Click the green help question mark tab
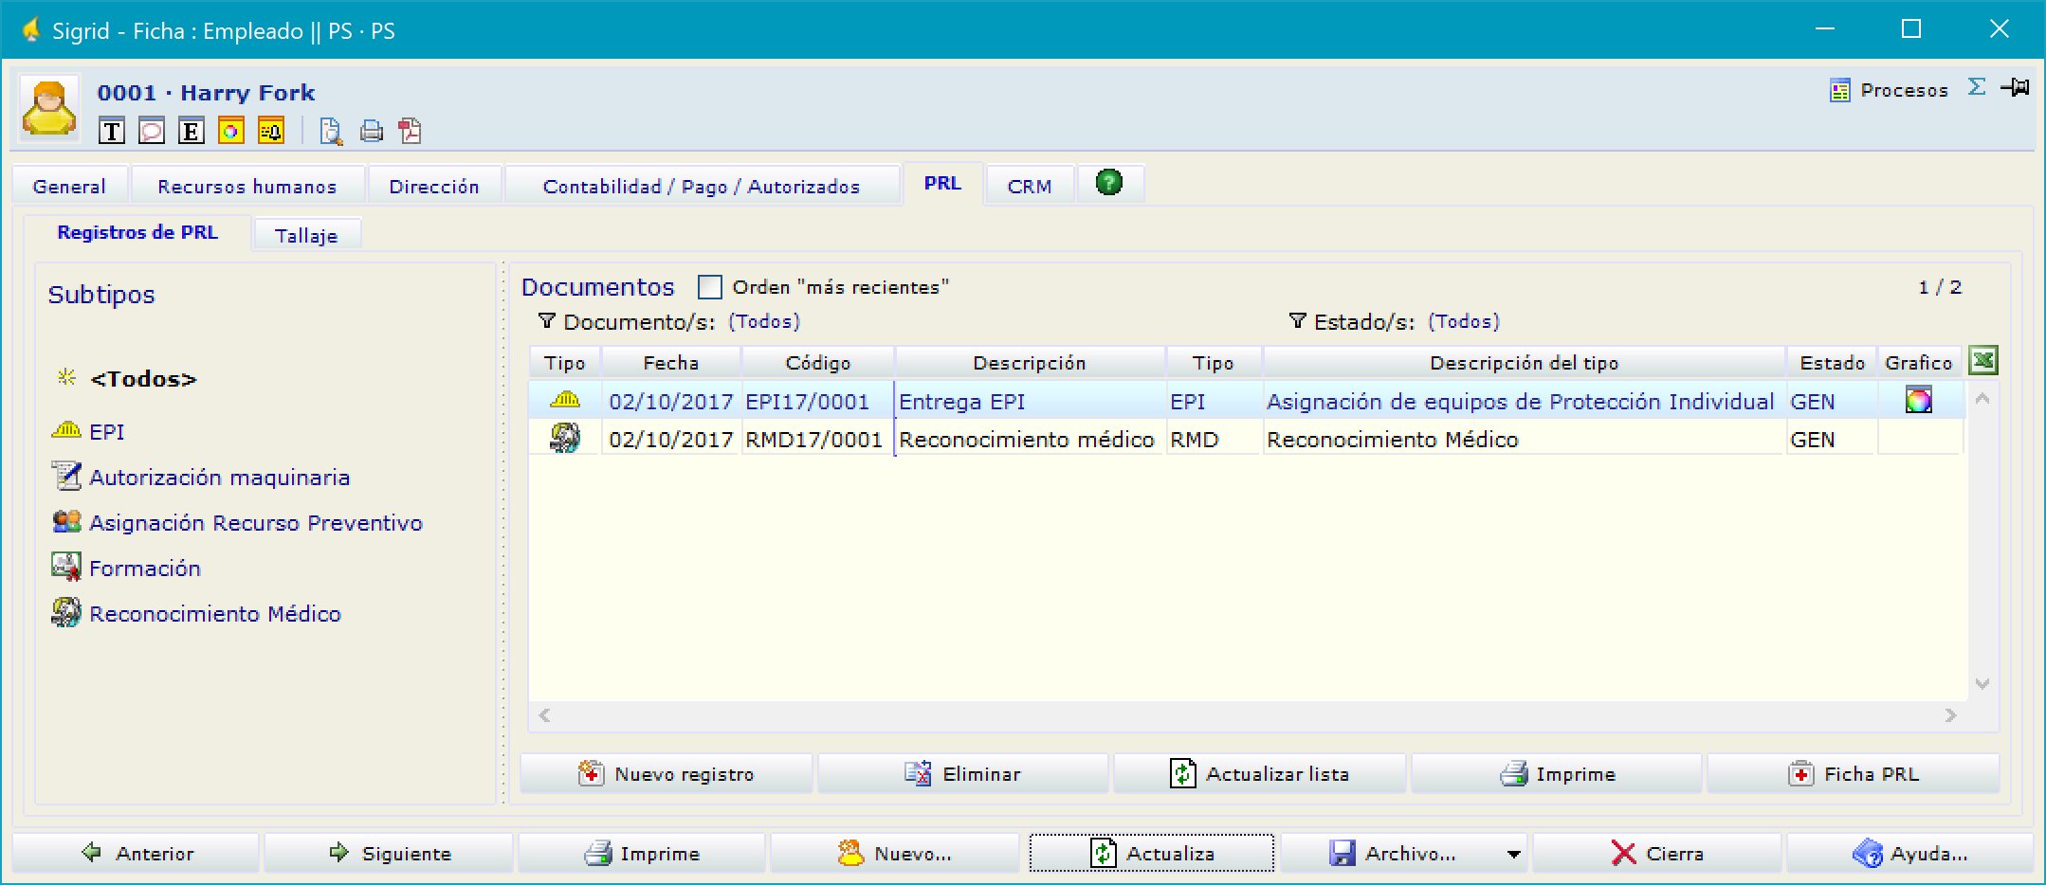Image resolution: width=2046 pixels, height=885 pixels. (x=1109, y=182)
